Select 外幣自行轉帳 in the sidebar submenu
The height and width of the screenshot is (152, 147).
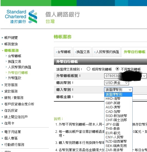[18, 73]
